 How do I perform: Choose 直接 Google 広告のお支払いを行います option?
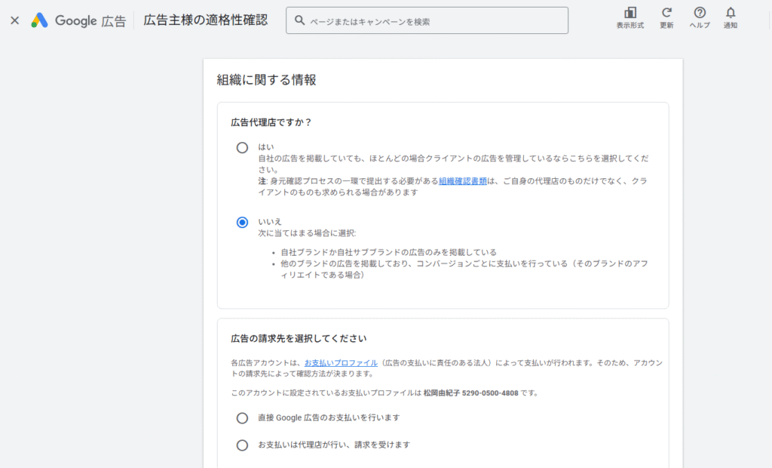[242, 417]
